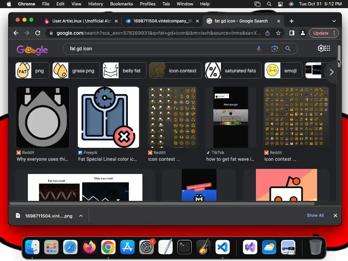Select the saturated fats filter chip

pos(233,71)
